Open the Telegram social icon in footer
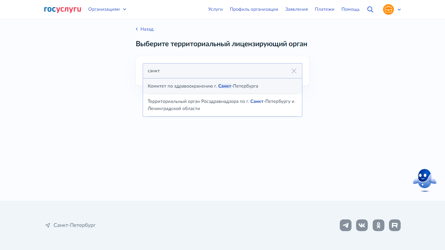This screenshot has width=445, height=250. click(x=346, y=225)
